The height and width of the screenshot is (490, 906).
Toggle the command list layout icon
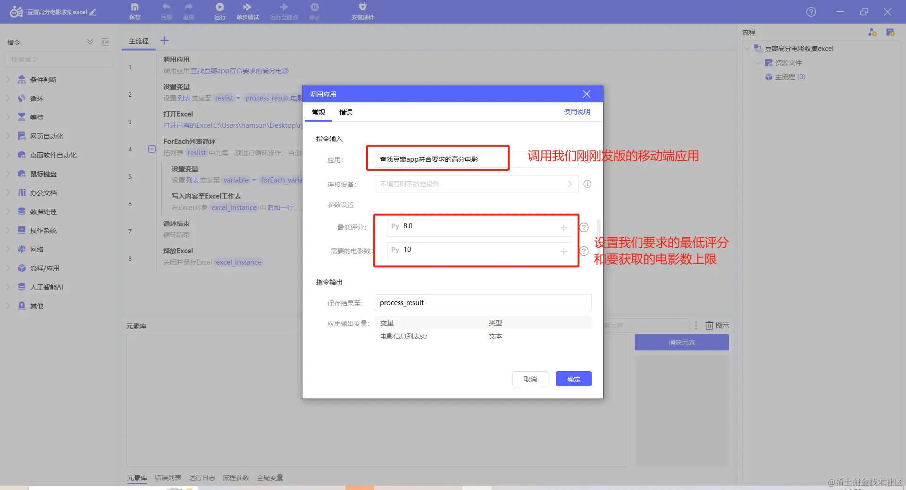tap(105, 42)
